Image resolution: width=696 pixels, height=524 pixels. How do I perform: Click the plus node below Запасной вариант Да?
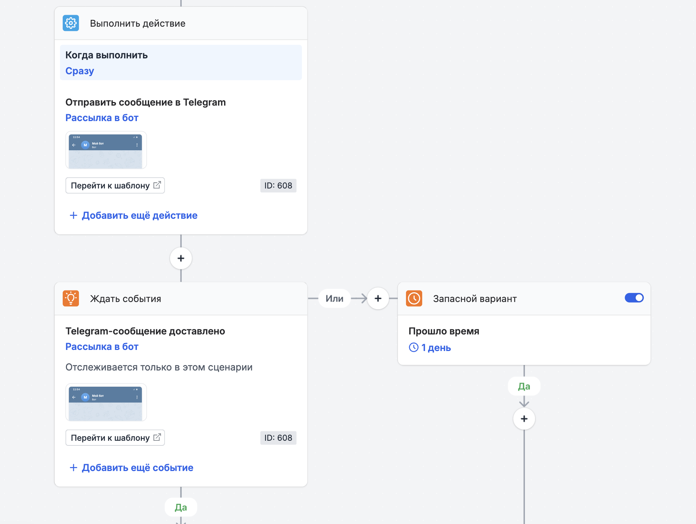point(524,419)
